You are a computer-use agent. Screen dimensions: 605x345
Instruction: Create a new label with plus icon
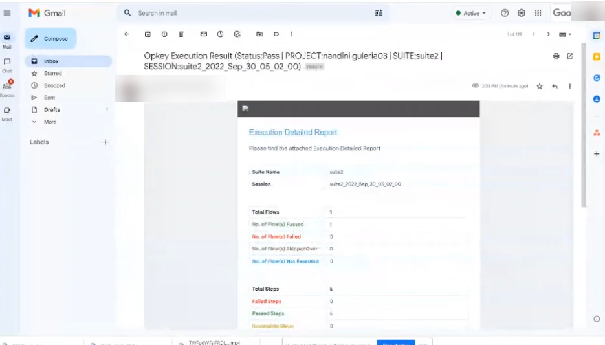coord(105,142)
